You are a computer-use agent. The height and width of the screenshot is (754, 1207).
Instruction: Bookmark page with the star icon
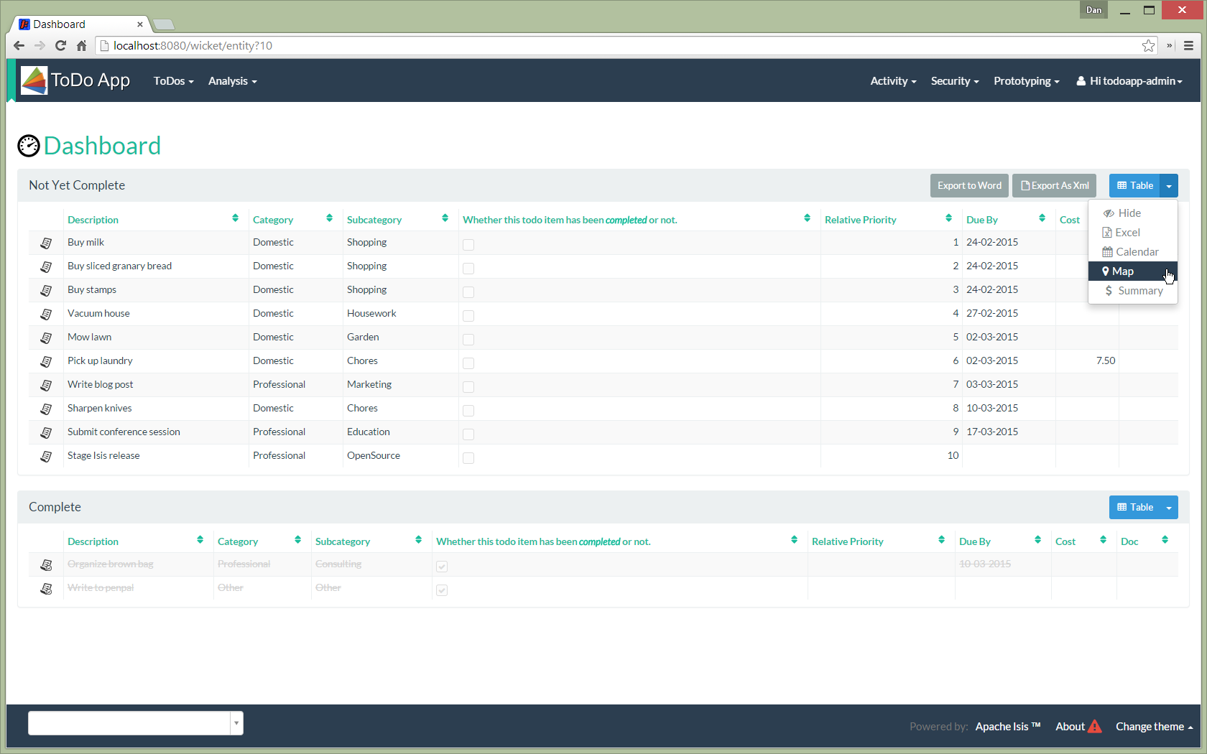pos(1148,46)
